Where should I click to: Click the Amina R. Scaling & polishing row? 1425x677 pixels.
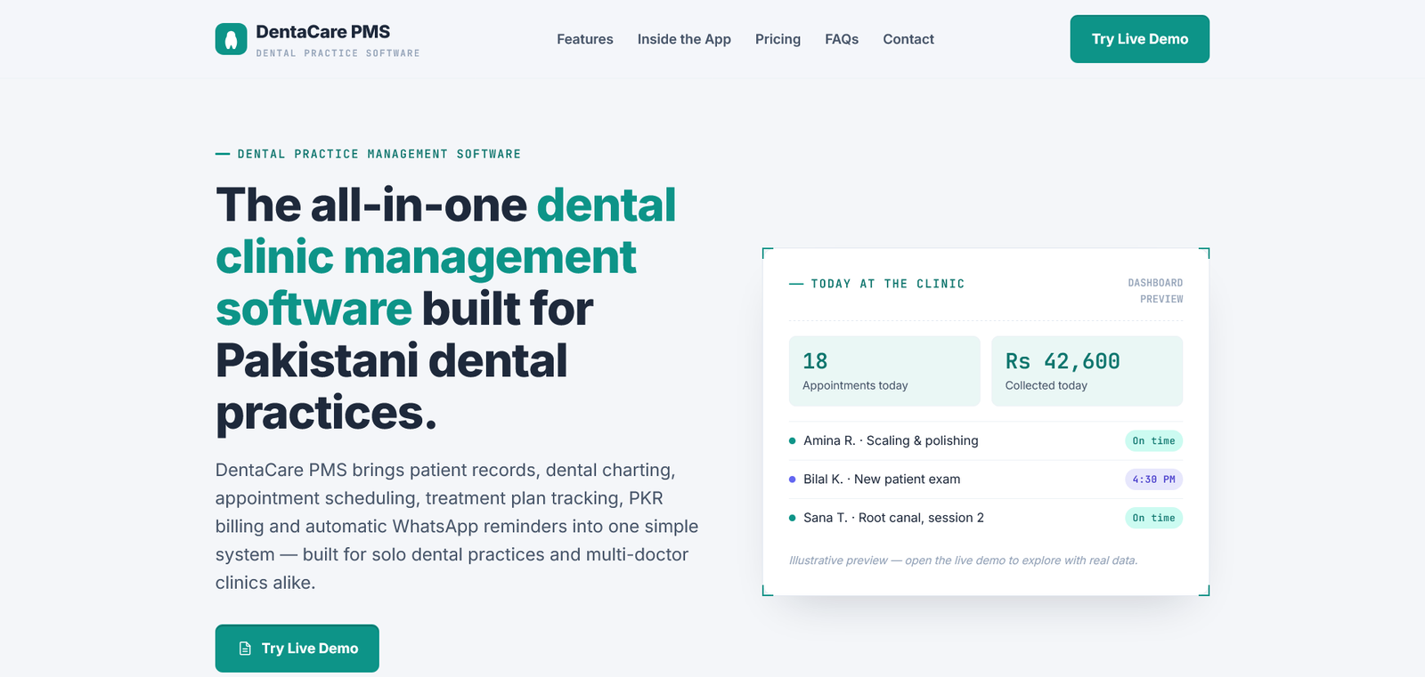tap(986, 440)
